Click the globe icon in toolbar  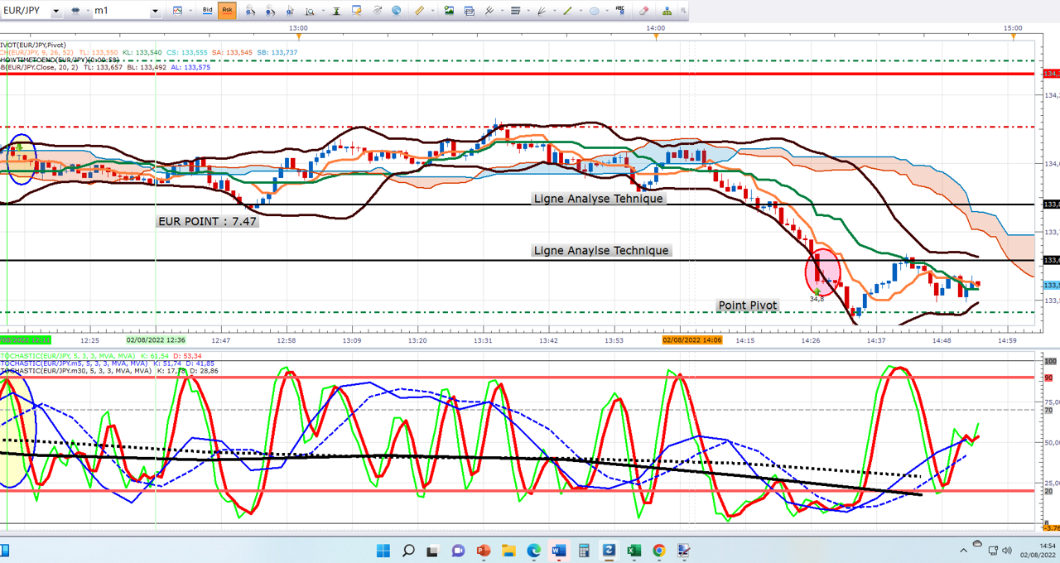point(396,11)
